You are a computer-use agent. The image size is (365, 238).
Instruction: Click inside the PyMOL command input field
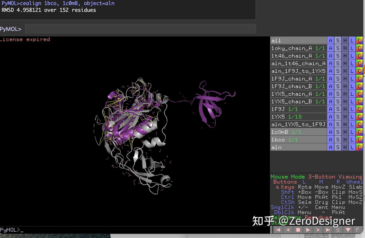139,29
